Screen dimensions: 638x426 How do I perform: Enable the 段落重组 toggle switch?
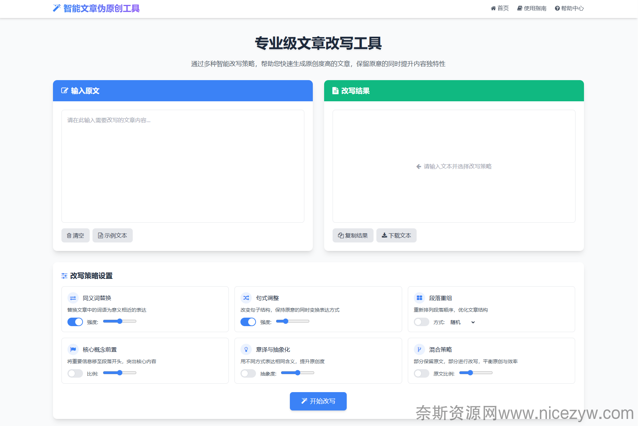point(421,322)
